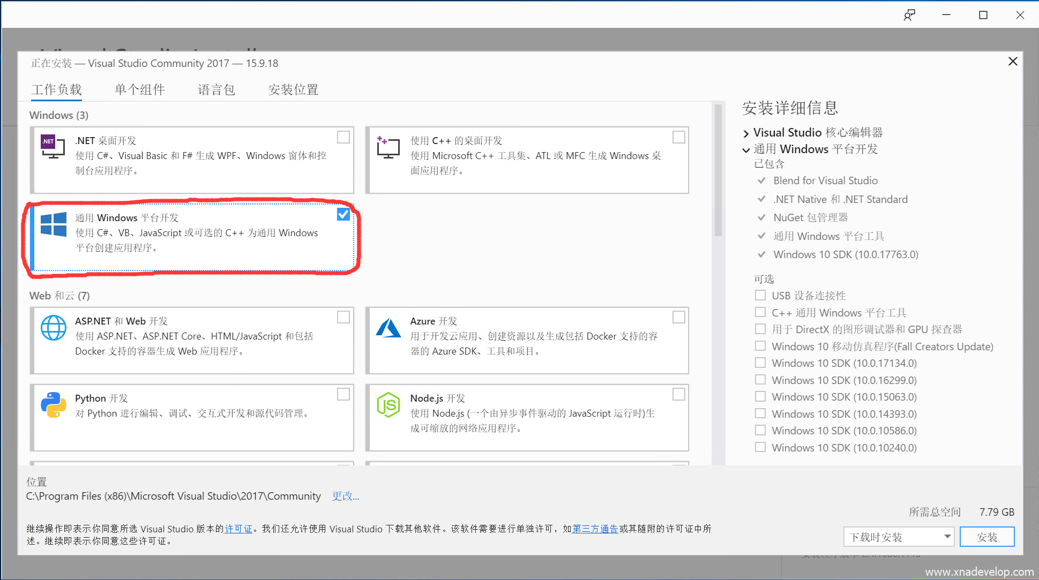Click the Windows logo workload icon
The height and width of the screenshot is (580, 1039).
coord(54,224)
